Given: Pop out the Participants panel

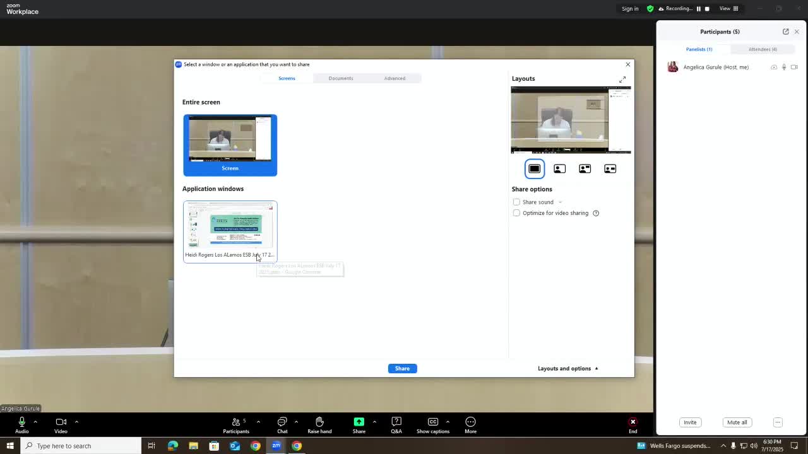Looking at the screenshot, I should pyautogui.click(x=785, y=32).
